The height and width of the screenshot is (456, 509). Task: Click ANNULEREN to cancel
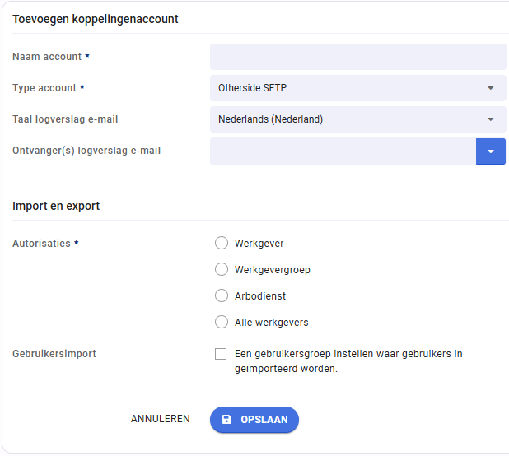point(161,419)
